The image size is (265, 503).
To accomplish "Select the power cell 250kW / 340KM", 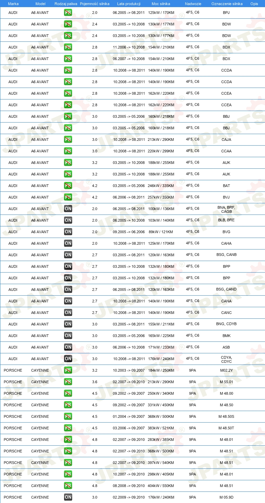I will point(161,393).
